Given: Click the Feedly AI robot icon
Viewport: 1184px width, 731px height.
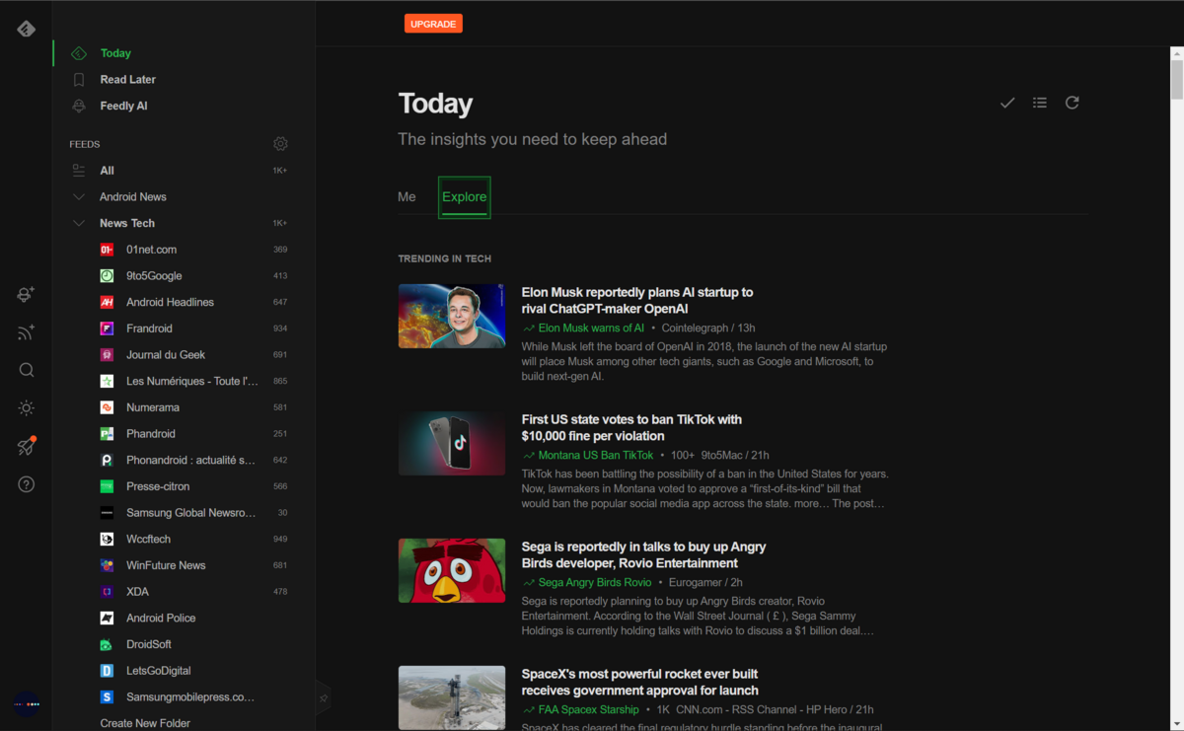Looking at the screenshot, I should [79, 106].
